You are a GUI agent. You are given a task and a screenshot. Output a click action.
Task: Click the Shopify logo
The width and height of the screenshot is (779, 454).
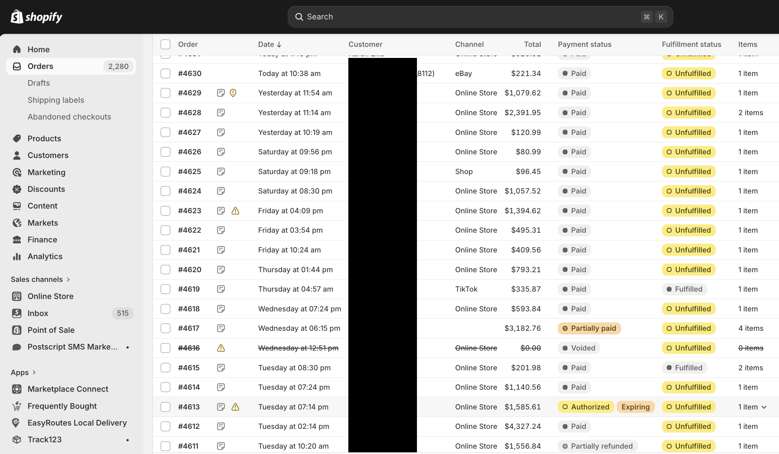pos(36,16)
